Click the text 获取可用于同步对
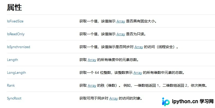Image resolution: width=215 pixels, height=108 pixels. click(x=94, y=98)
